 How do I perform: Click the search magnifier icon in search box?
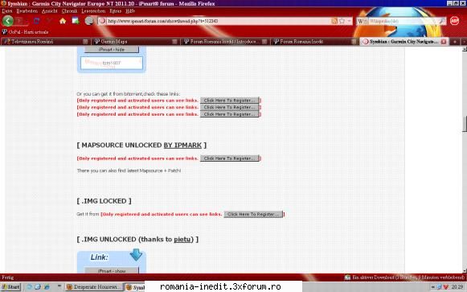click(442, 21)
